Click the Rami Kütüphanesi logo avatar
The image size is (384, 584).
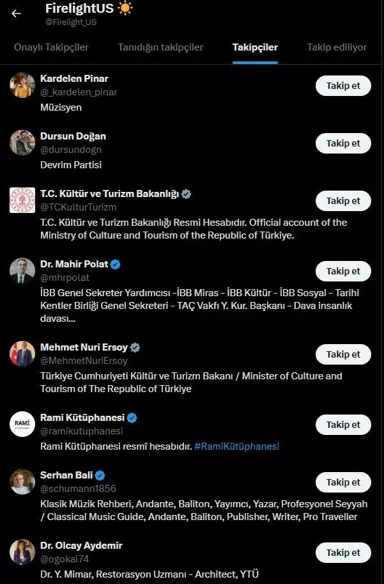pos(22,424)
